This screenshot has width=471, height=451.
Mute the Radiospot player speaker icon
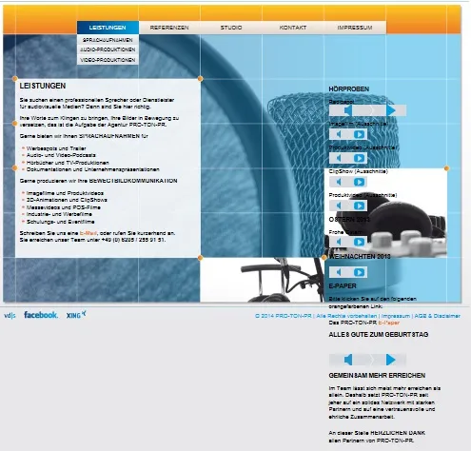pos(348,110)
